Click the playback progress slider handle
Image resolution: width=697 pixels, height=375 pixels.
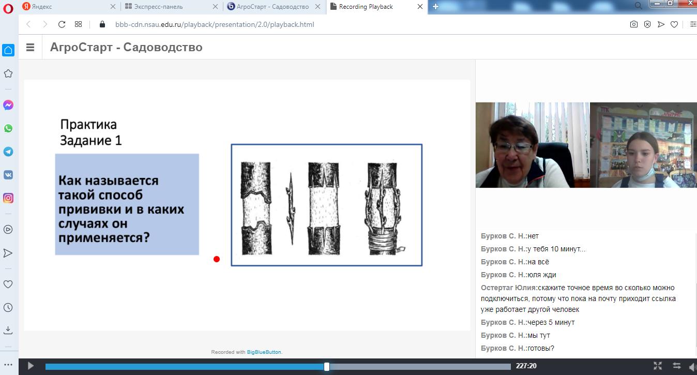tap(327, 366)
